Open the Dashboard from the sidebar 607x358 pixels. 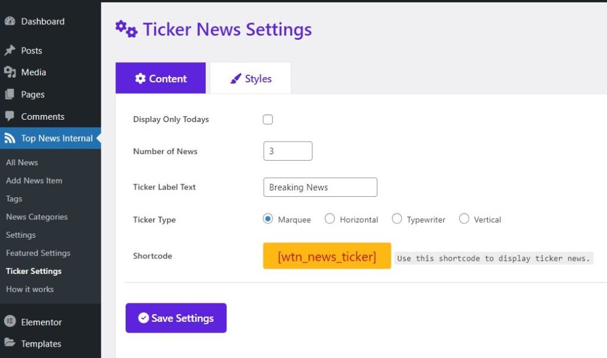[11, 21]
